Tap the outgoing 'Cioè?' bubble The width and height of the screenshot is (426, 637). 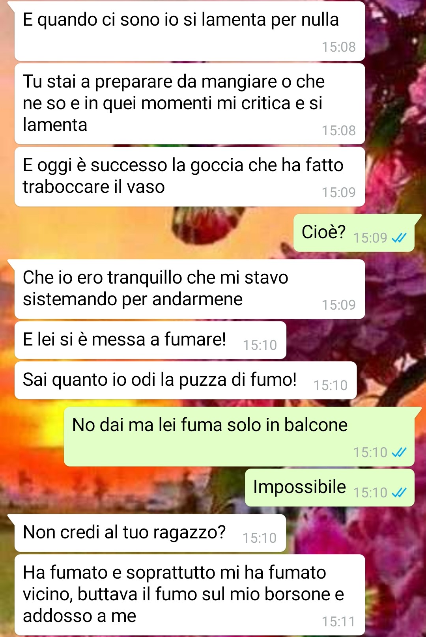pos(354,233)
